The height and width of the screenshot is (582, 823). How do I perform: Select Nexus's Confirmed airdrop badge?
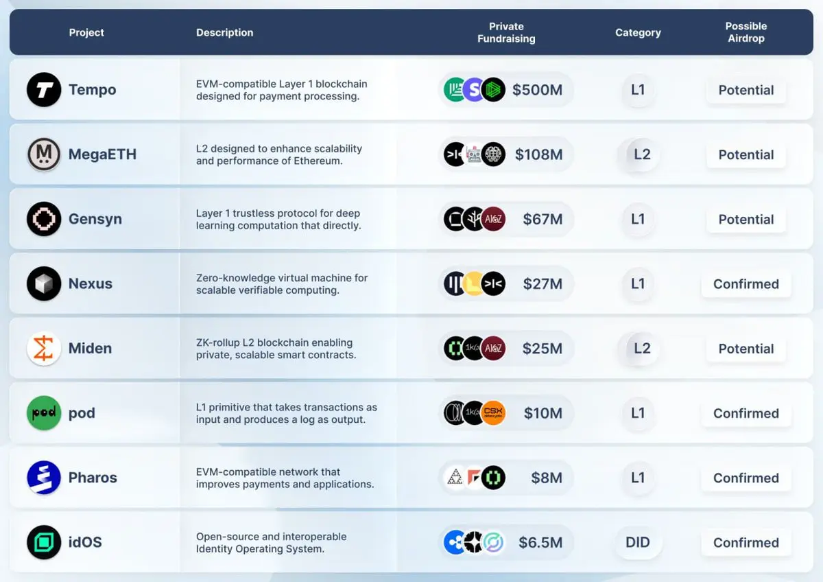click(746, 284)
